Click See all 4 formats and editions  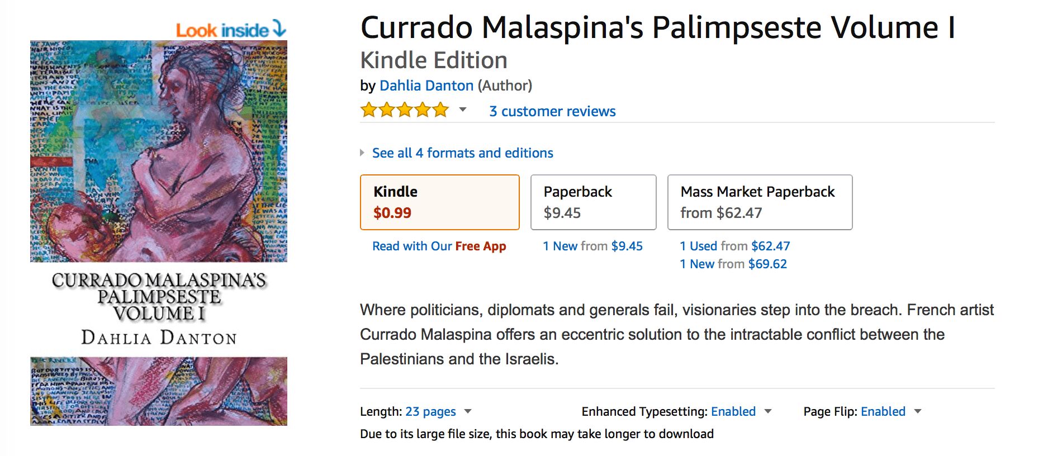[462, 153]
